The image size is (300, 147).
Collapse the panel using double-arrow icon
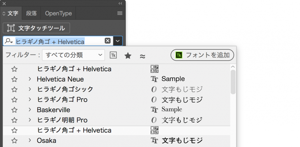(x=120, y=4)
